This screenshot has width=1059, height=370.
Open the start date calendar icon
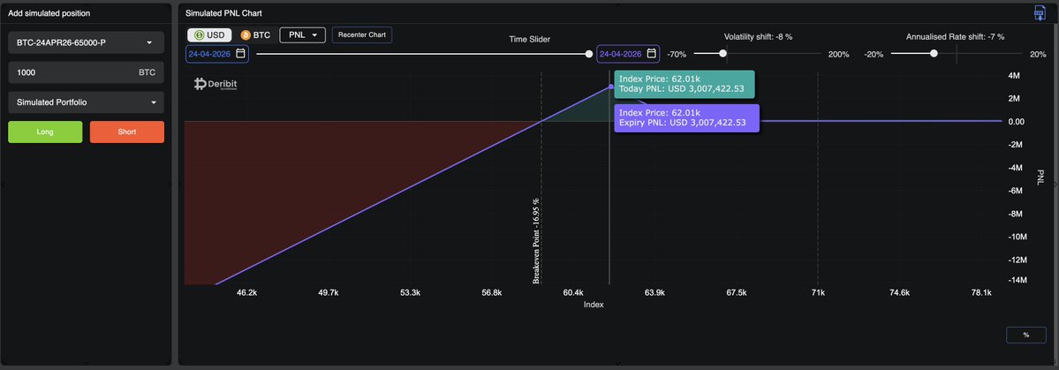(x=240, y=53)
